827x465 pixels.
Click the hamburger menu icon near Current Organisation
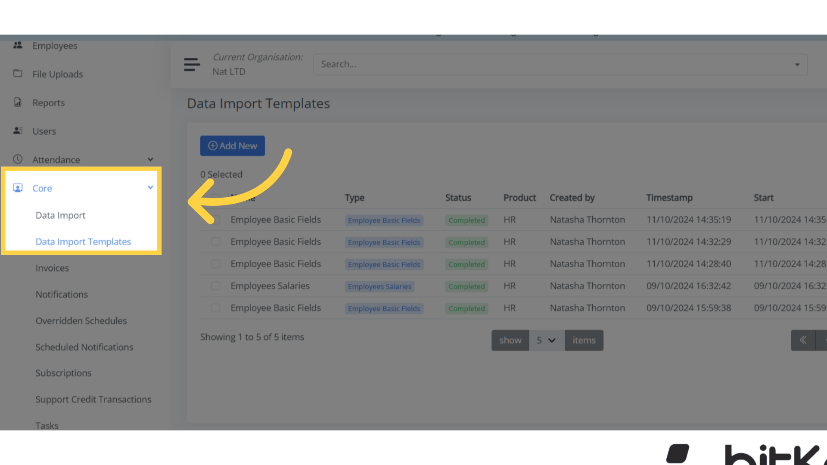tap(192, 64)
